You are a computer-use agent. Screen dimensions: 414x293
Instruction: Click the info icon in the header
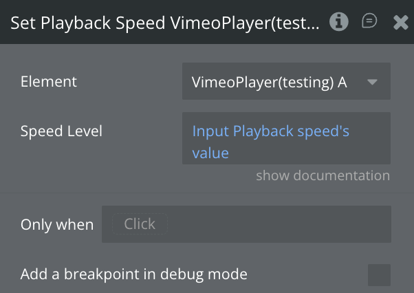pos(338,22)
